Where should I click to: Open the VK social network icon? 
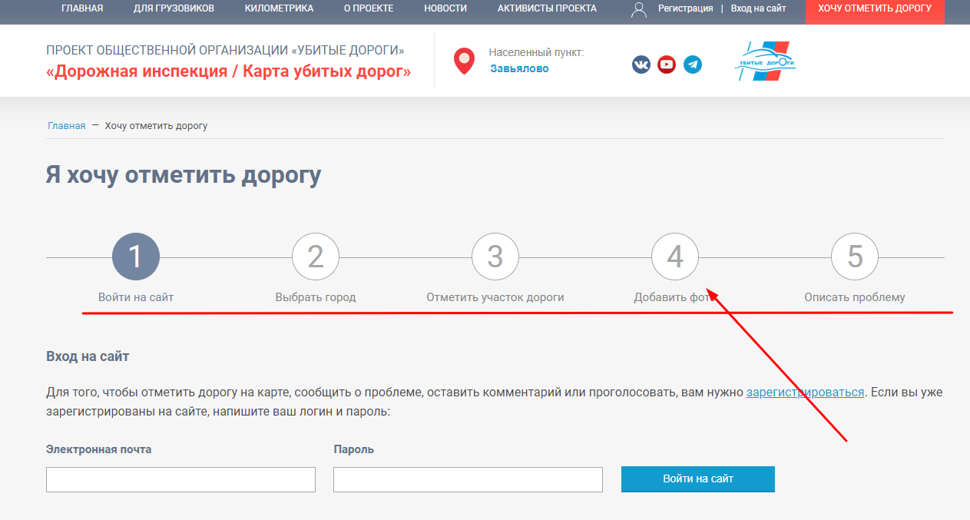pos(641,65)
